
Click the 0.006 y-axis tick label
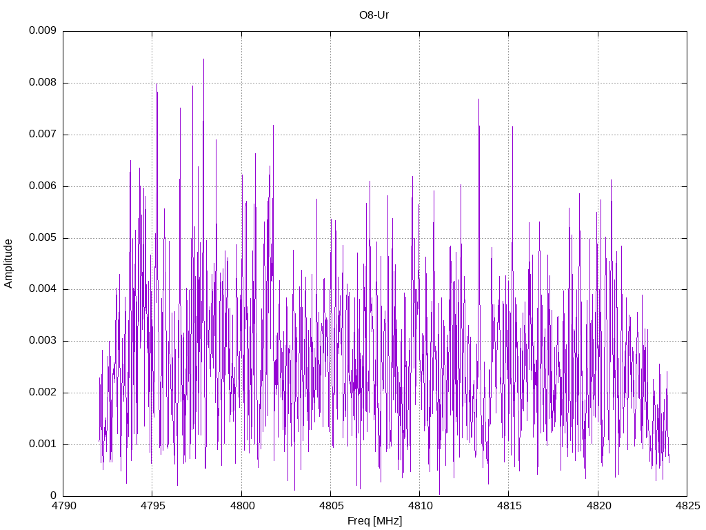(43, 186)
